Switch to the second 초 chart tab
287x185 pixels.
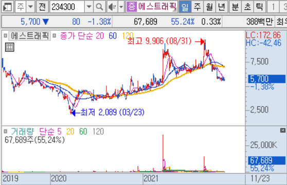(x=247, y=7)
